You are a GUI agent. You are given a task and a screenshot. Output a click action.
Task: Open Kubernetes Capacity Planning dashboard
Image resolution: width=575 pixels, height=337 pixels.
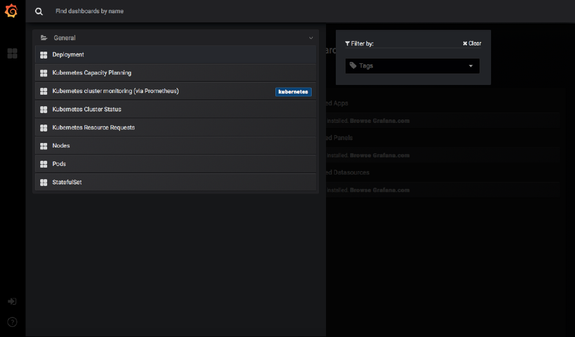[92, 73]
